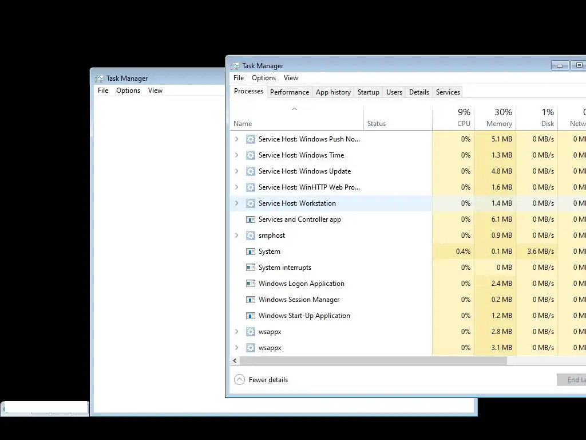586x440 pixels.
Task: Expand the Service Host: Workstation group
Action: pyautogui.click(x=236, y=203)
